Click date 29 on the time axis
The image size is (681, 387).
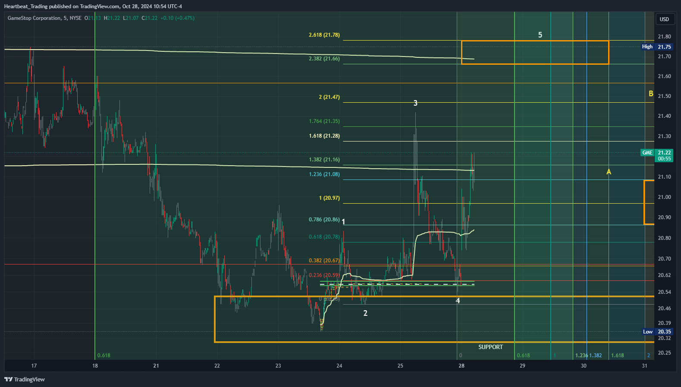point(522,366)
